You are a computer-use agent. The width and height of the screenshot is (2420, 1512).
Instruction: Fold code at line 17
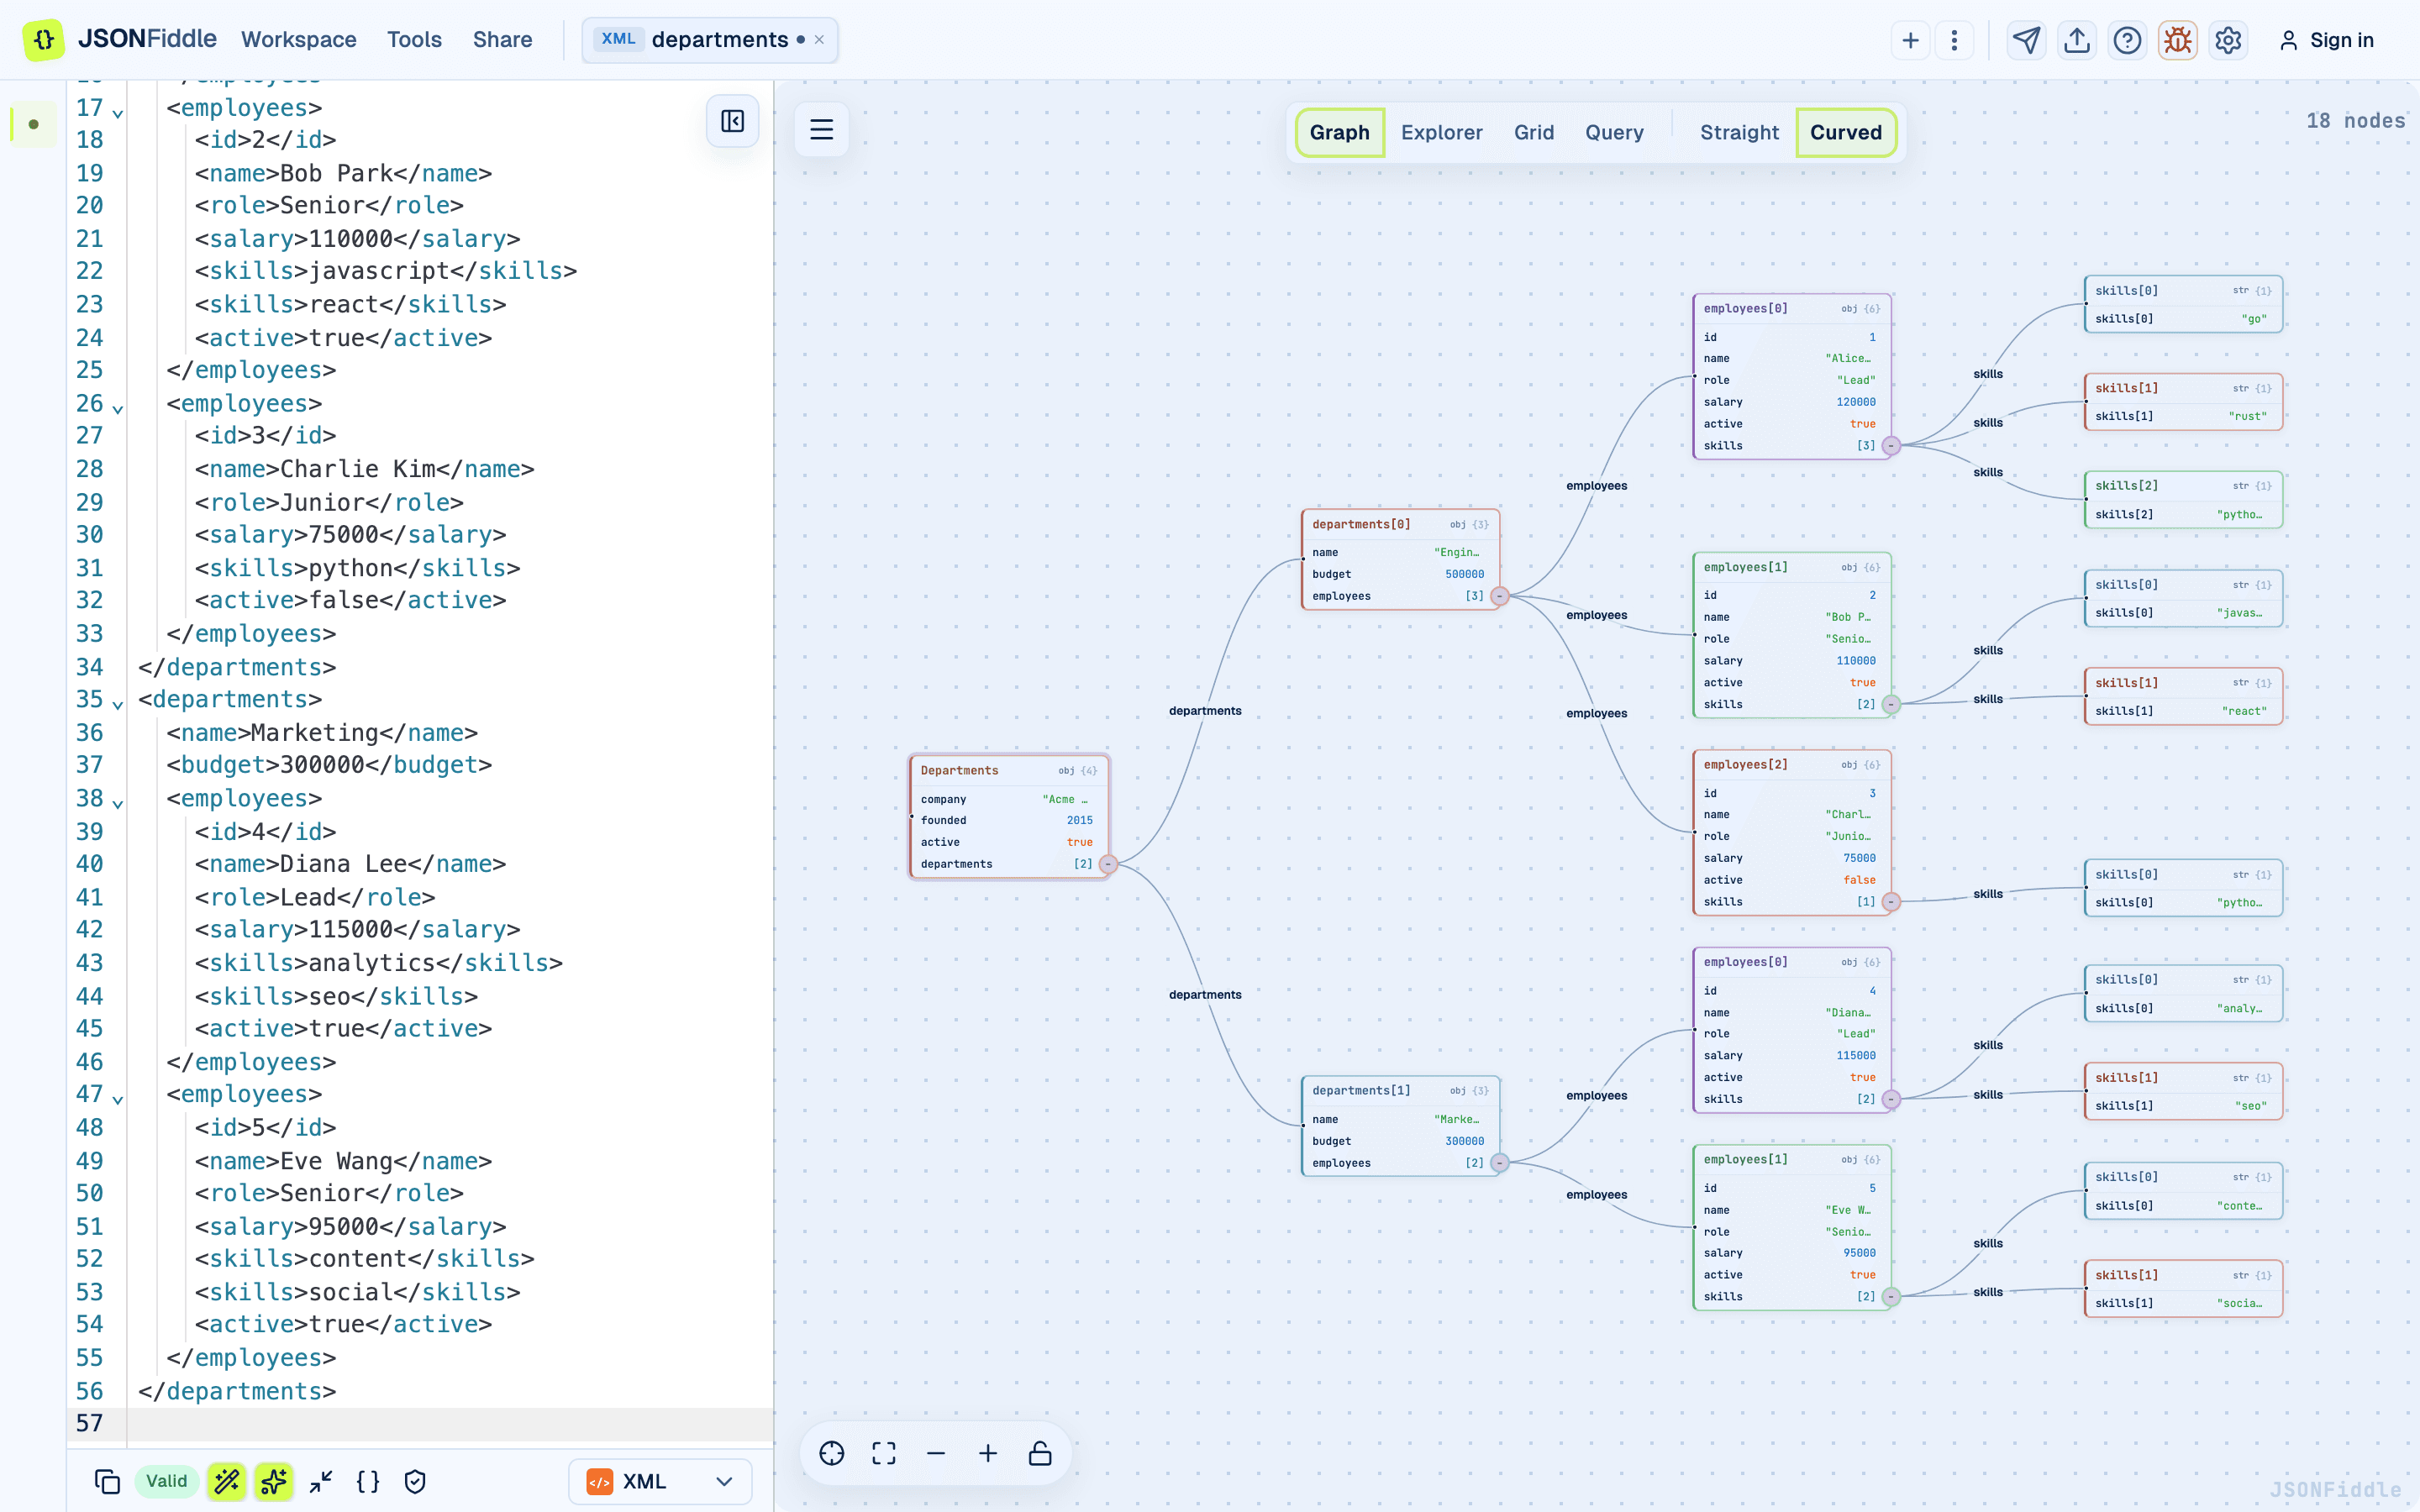click(x=118, y=113)
